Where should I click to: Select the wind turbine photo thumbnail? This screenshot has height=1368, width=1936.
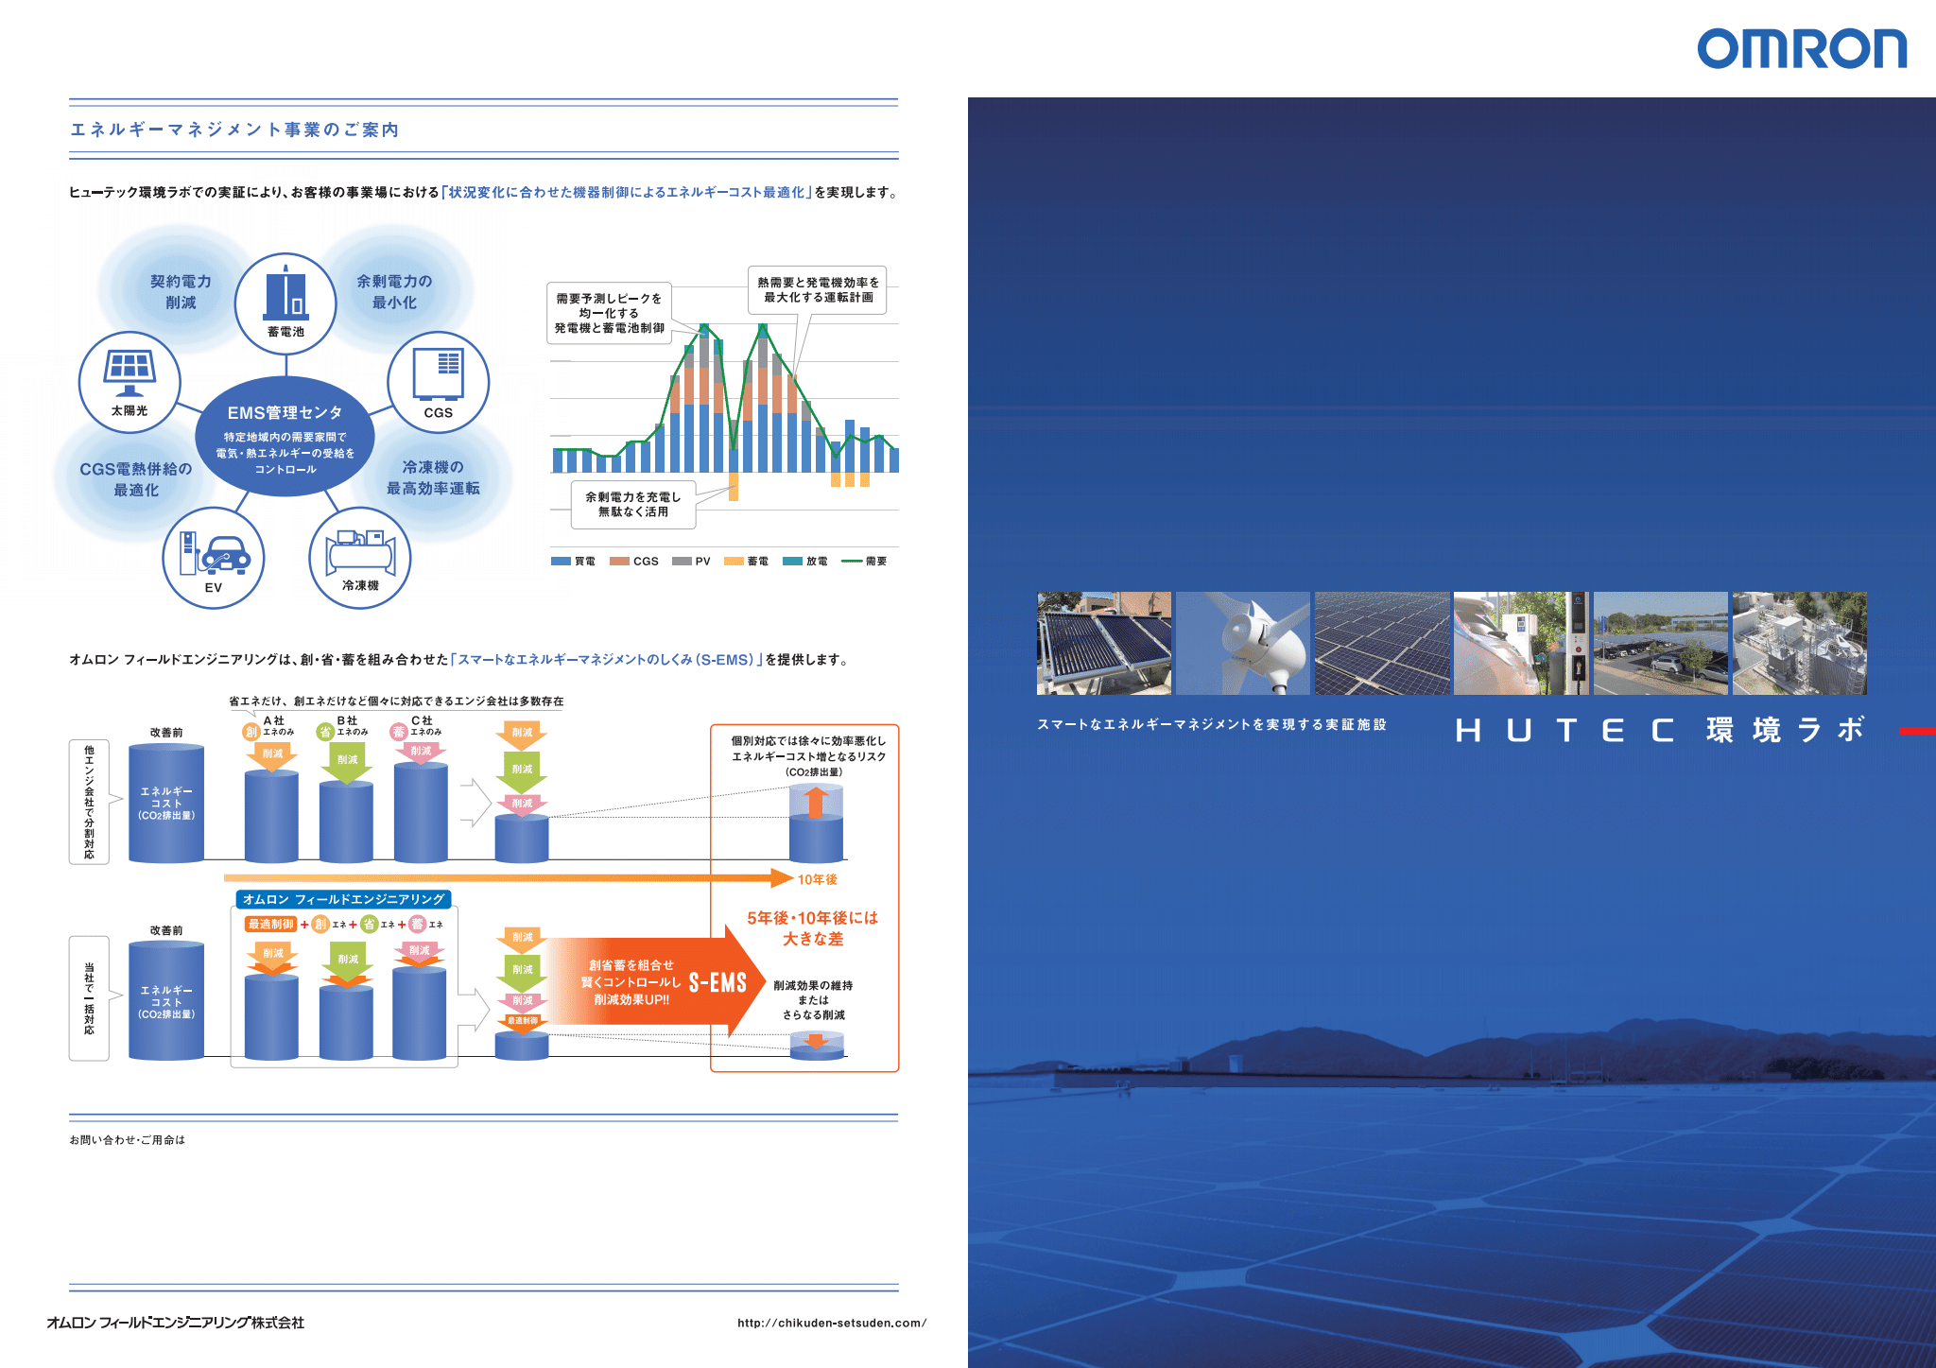(1243, 643)
